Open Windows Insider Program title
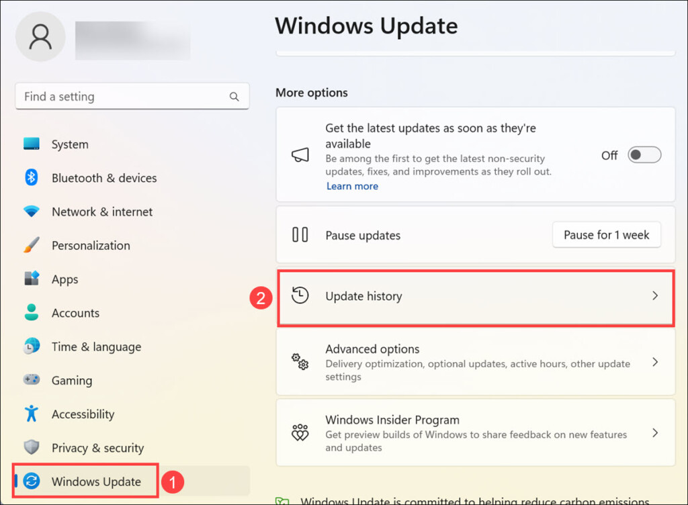Image resolution: width=688 pixels, height=505 pixels. point(392,420)
